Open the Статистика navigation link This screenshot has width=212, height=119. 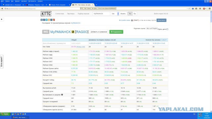(x=60, y=14)
